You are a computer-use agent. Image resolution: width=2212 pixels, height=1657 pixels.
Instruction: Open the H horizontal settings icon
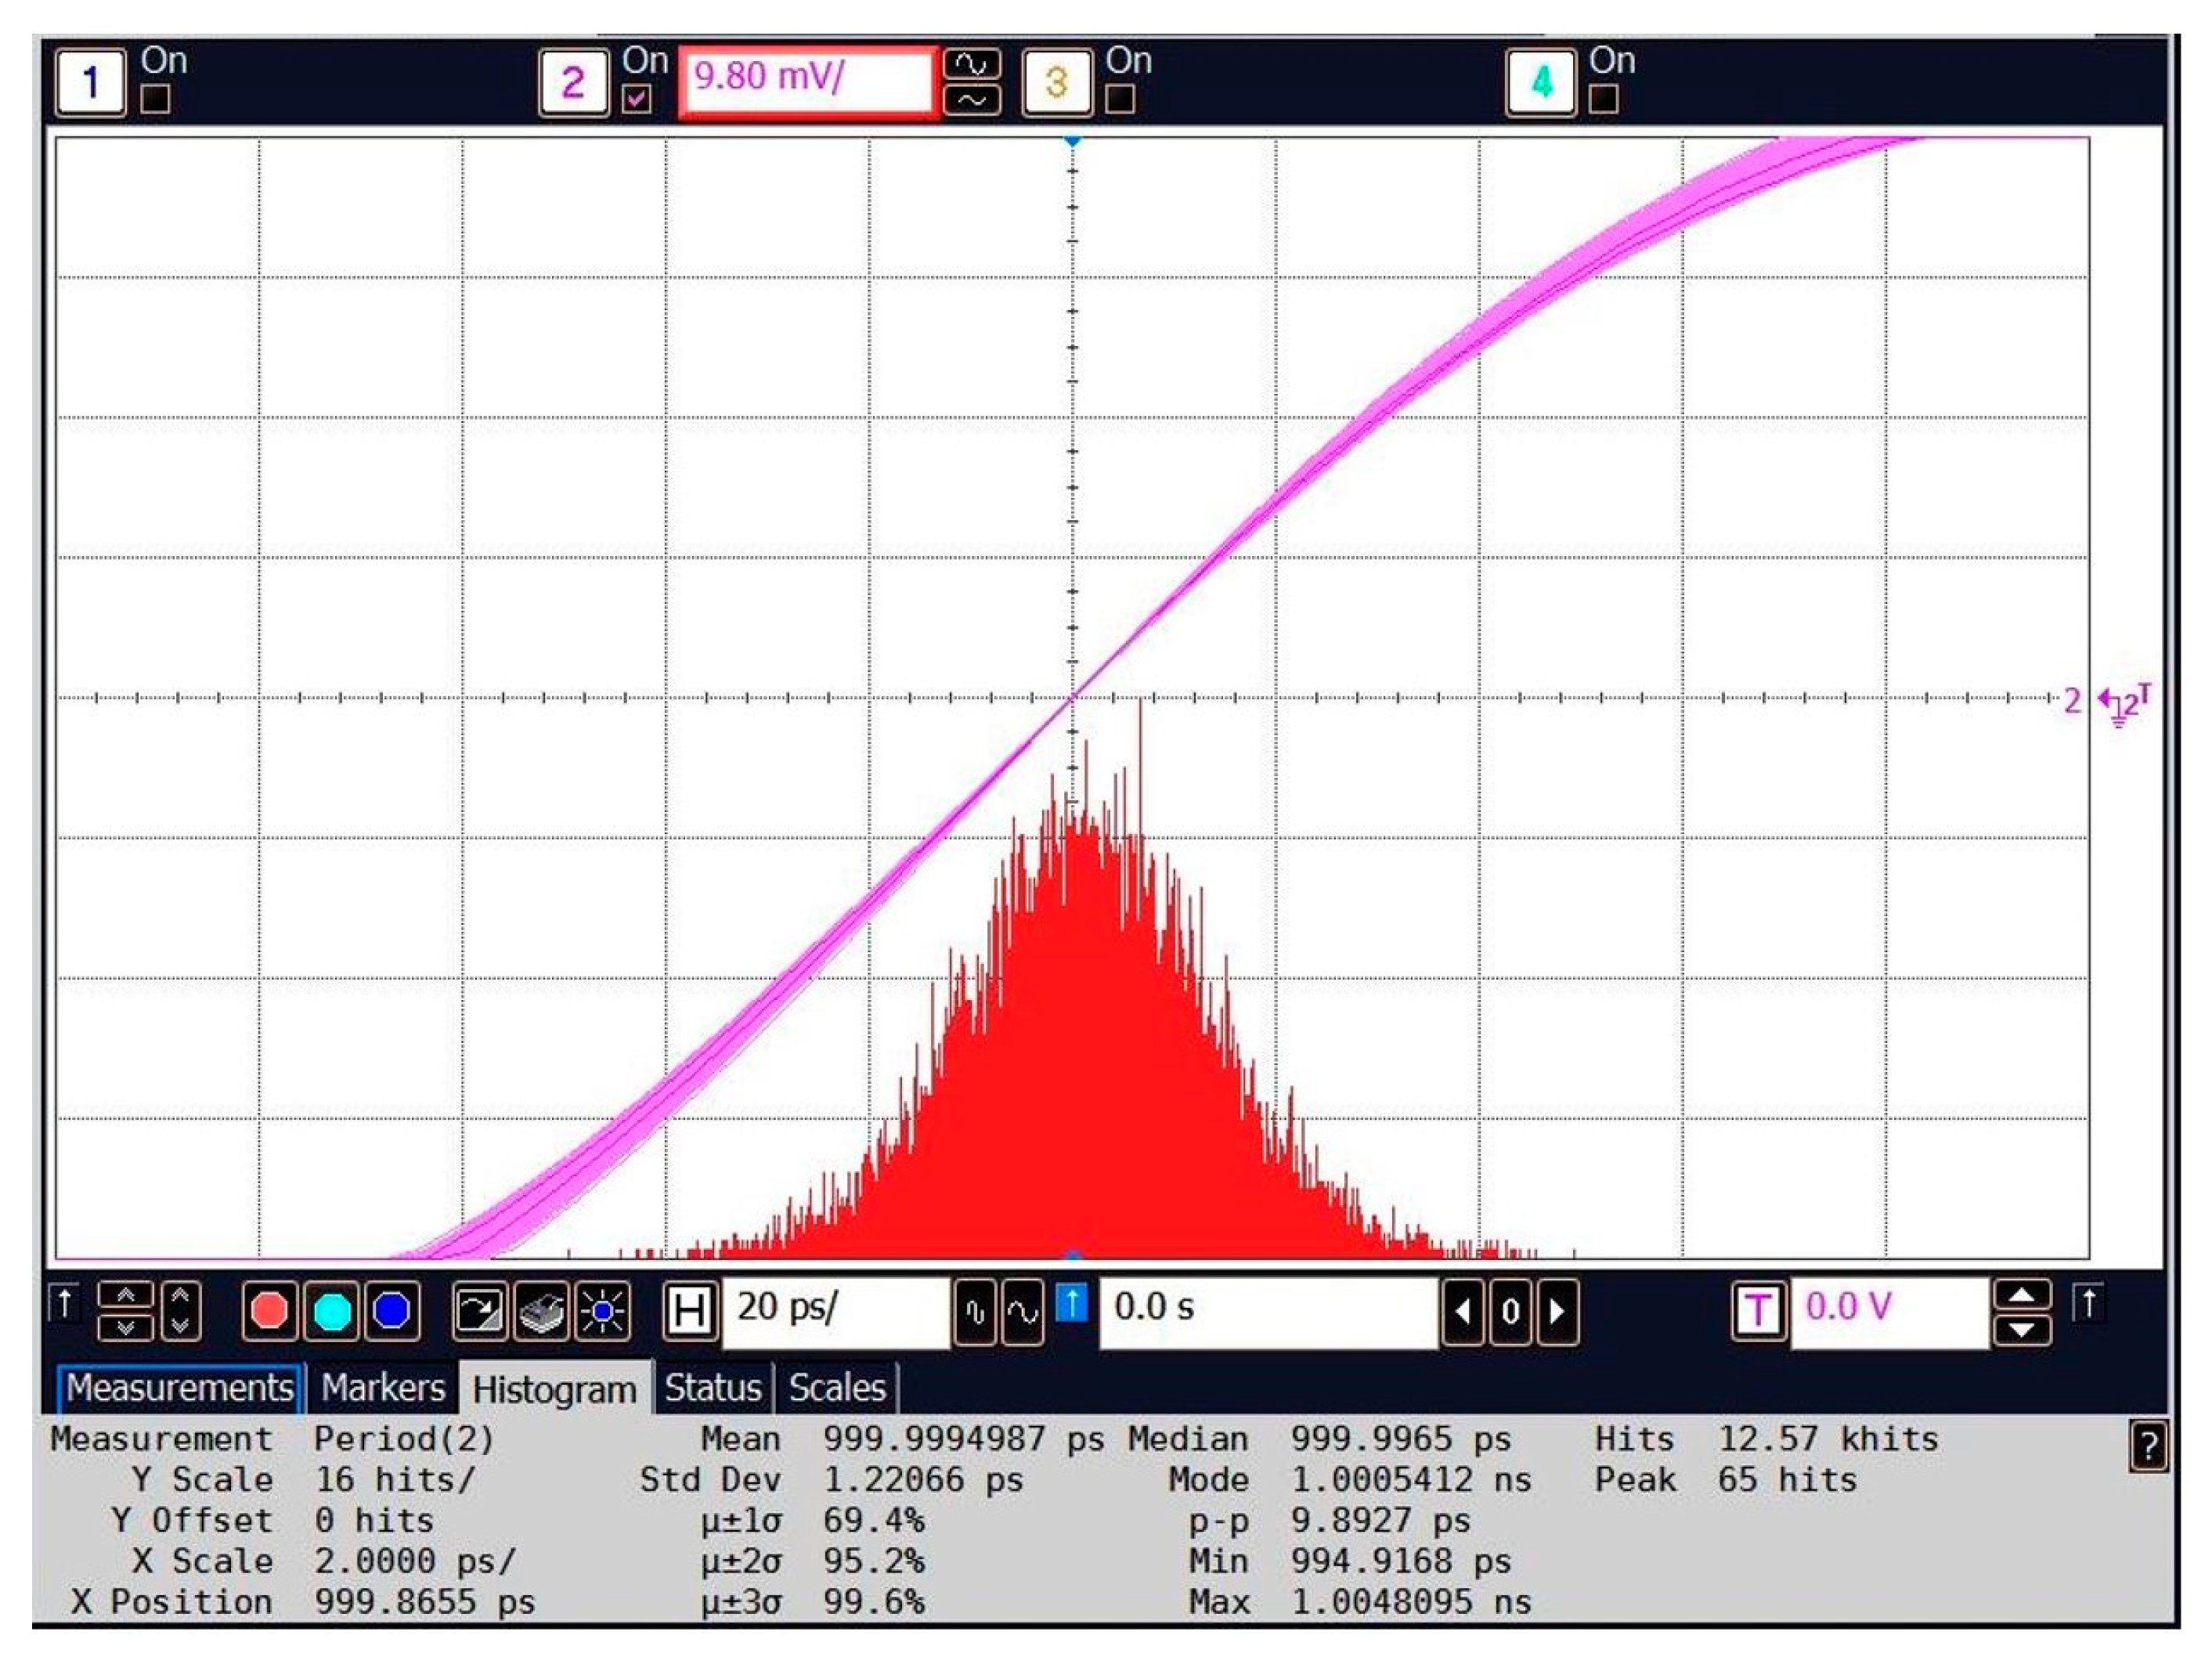689,1312
